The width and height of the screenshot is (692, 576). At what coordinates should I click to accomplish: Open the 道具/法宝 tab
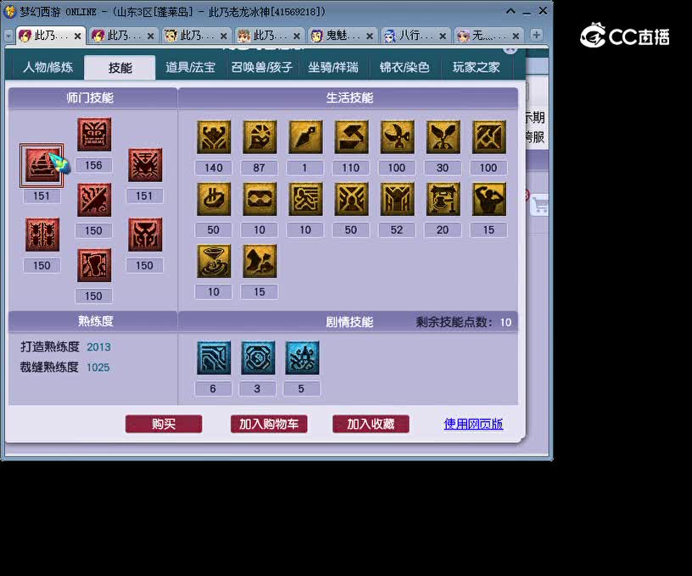(190, 68)
